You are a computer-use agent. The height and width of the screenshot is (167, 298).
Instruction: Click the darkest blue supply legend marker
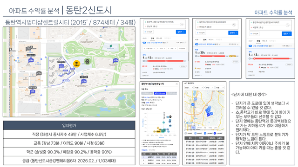[215, 133]
